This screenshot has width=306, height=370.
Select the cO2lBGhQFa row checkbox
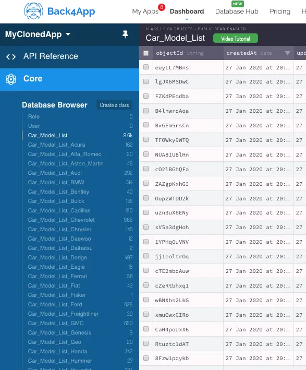click(146, 169)
